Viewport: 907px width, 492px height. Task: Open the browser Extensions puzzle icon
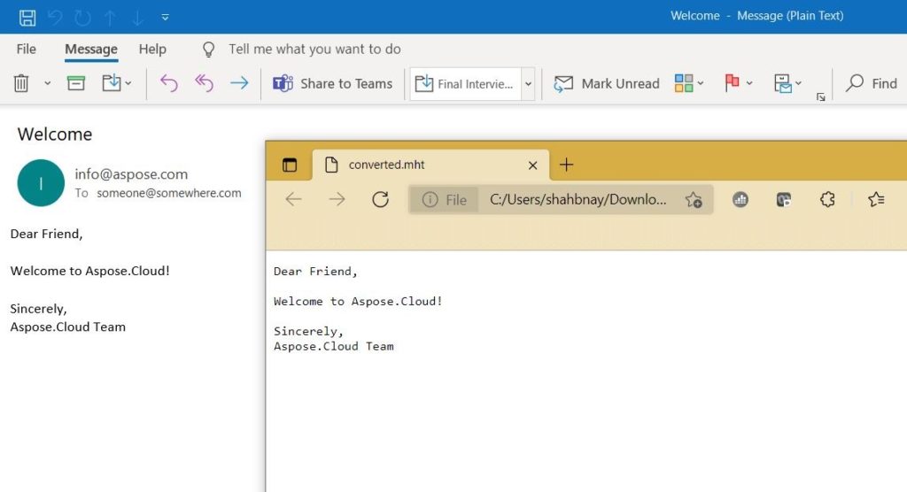pos(827,200)
